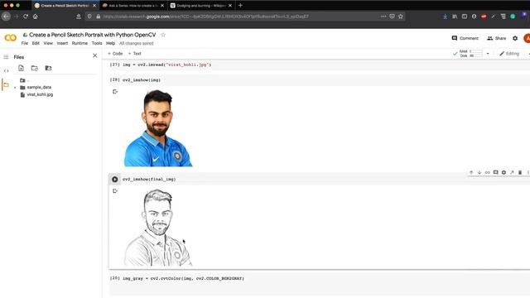The image size is (530, 298).
Task: Go to the browser home page
Action: (35, 17)
